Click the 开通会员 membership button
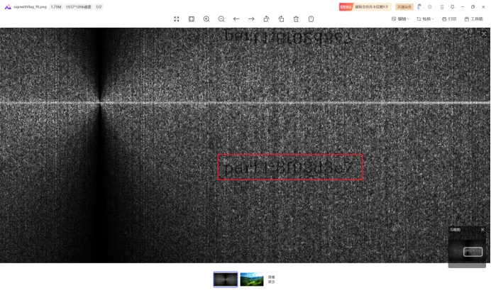Screen dimensions: 491x293 coord(404,7)
